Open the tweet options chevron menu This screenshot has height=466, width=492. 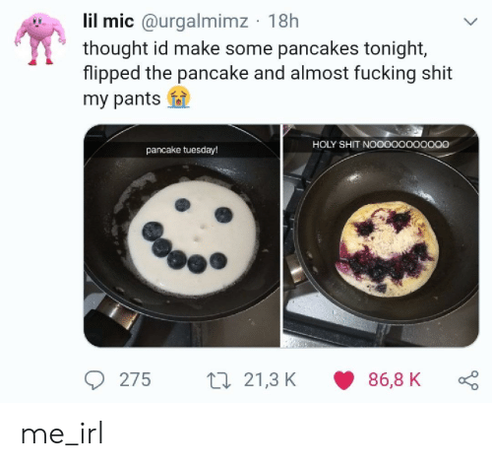click(470, 22)
